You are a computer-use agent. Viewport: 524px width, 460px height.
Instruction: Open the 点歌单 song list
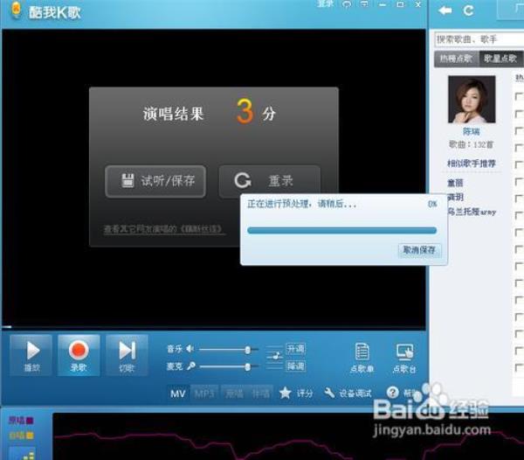[x=362, y=358]
